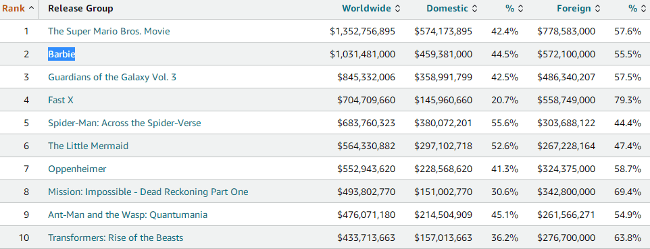Open The Super Mario Bros. Movie link
The image size is (650, 249).
(x=109, y=31)
